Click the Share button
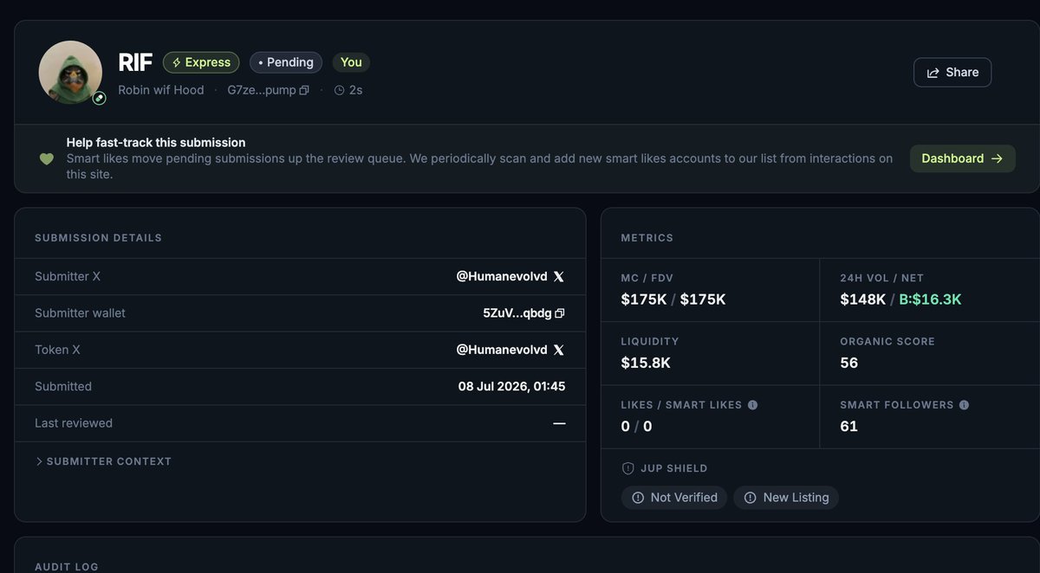This screenshot has height=573, width=1040. click(952, 73)
